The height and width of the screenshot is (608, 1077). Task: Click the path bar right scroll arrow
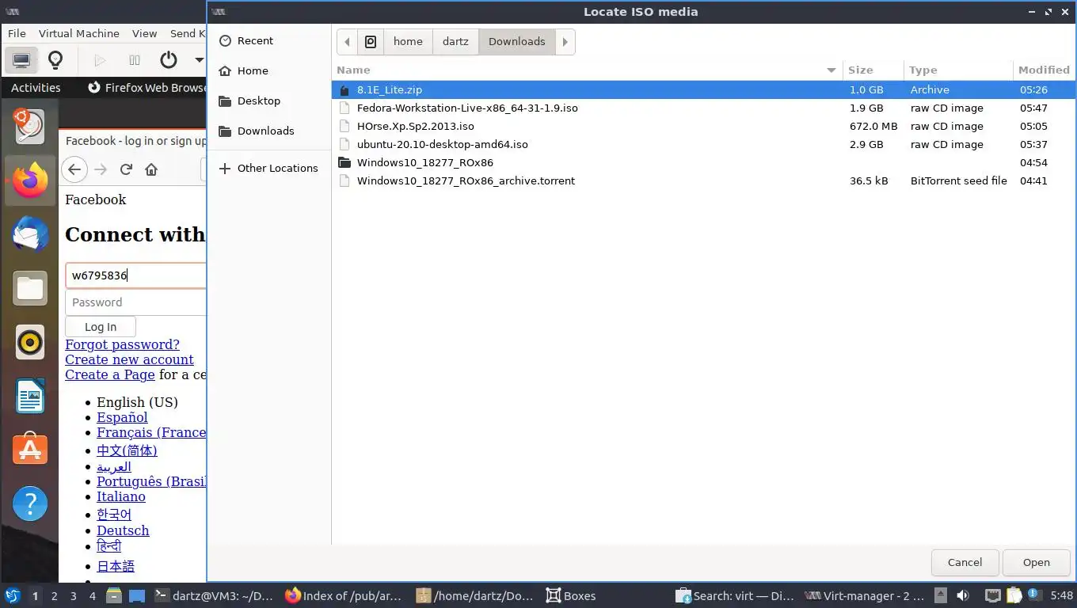[565, 42]
